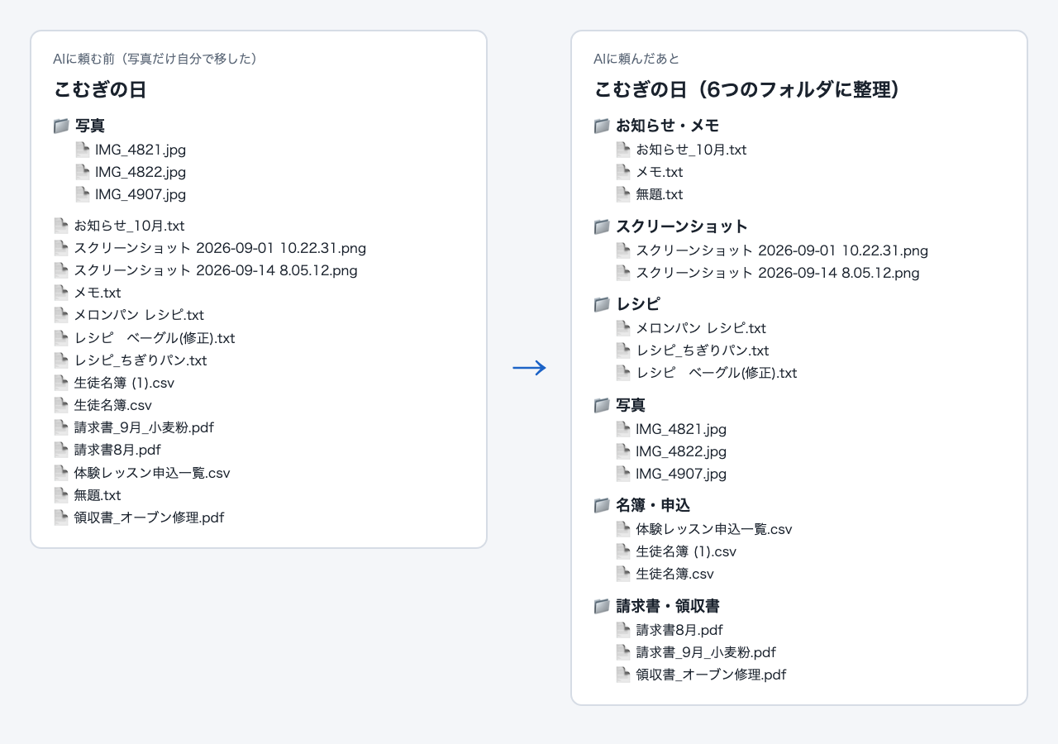This screenshot has width=1058, height=744.
Task: Click file icon beside 請求書8月.pdf in before panel
Action: click(61, 450)
